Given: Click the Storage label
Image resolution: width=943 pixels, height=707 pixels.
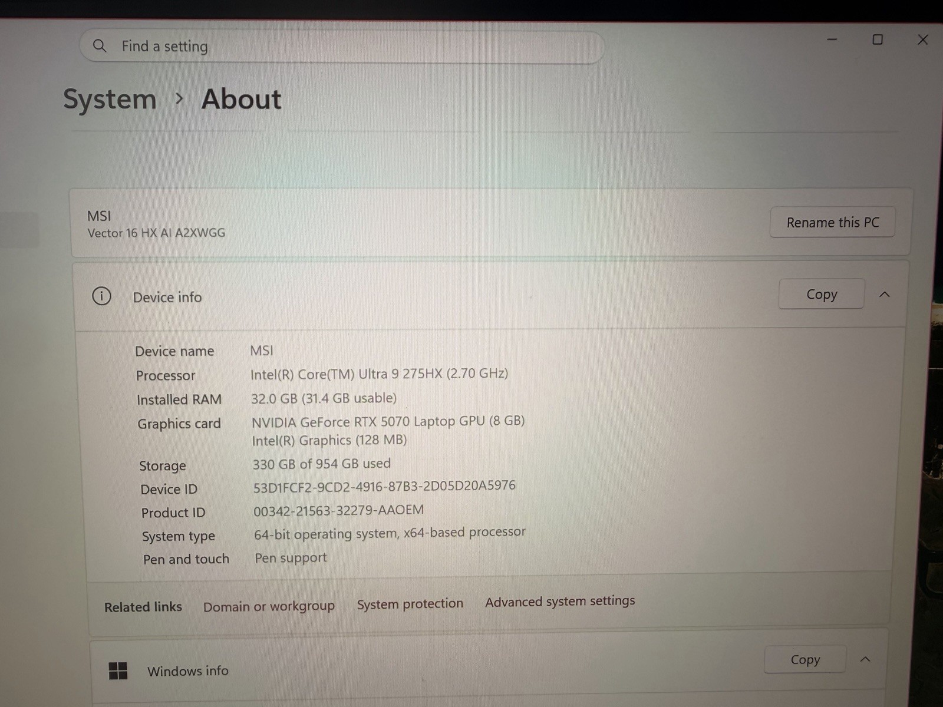Looking at the screenshot, I should click(x=163, y=465).
